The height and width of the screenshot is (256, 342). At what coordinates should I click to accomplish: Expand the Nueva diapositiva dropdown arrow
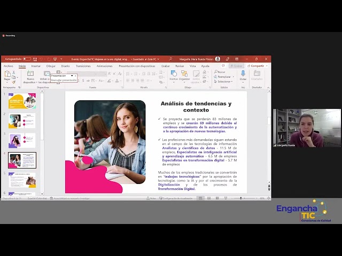[x=36, y=83]
